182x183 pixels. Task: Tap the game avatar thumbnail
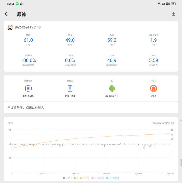[10, 27]
